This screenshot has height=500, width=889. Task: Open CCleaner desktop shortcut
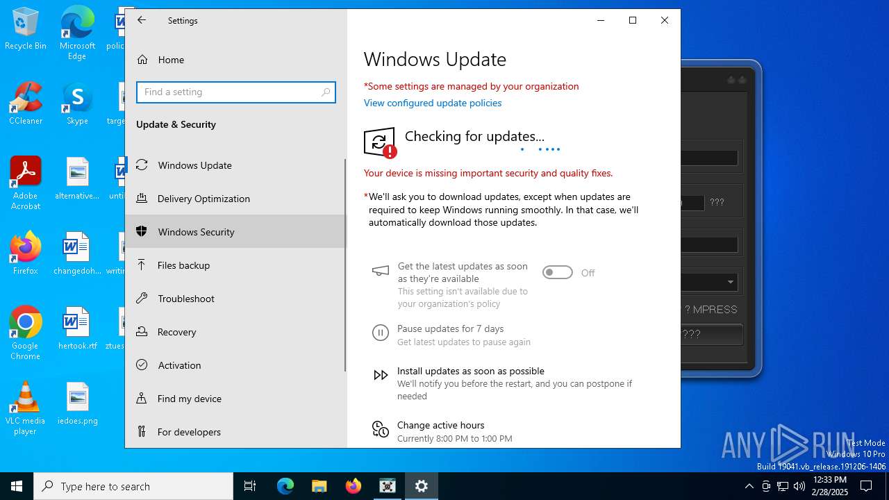[x=26, y=103]
